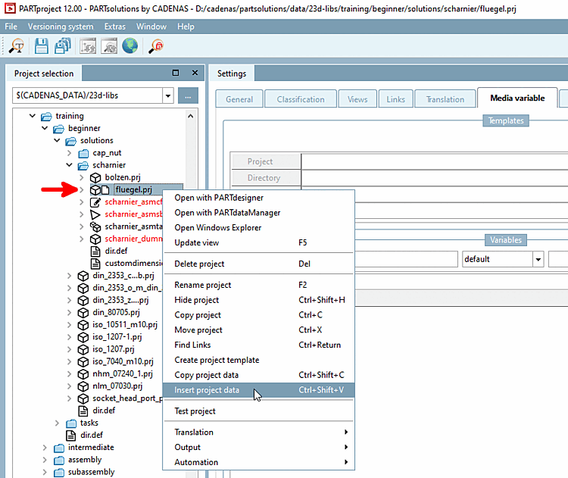Switch to the Links tab
The height and width of the screenshot is (478, 568).
pos(395,99)
